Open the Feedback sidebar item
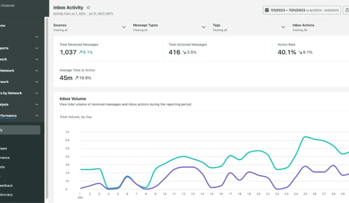The width and height of the screenshot is (349, 203). (7, 186)
